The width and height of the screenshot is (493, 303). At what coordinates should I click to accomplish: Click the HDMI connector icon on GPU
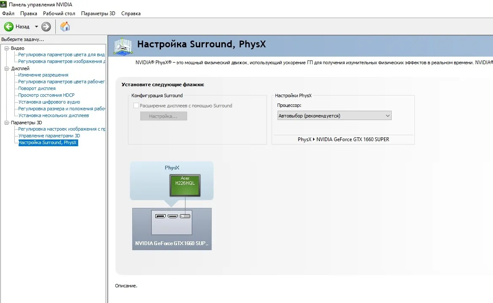click(x=173, y=216)
